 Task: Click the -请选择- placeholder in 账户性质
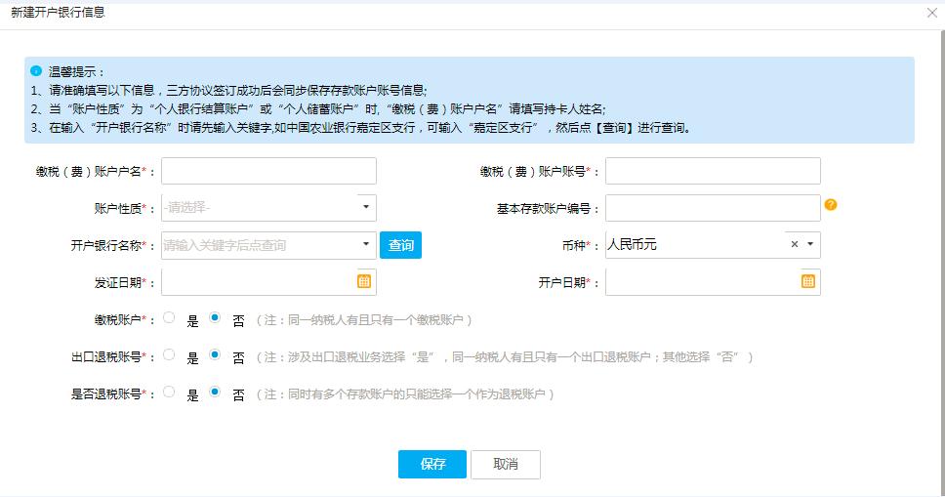click(x=186, y=207)
